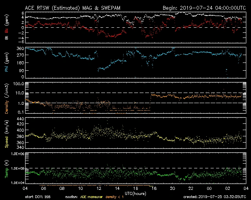Click the '02' hour tick label

pos(227,189)
